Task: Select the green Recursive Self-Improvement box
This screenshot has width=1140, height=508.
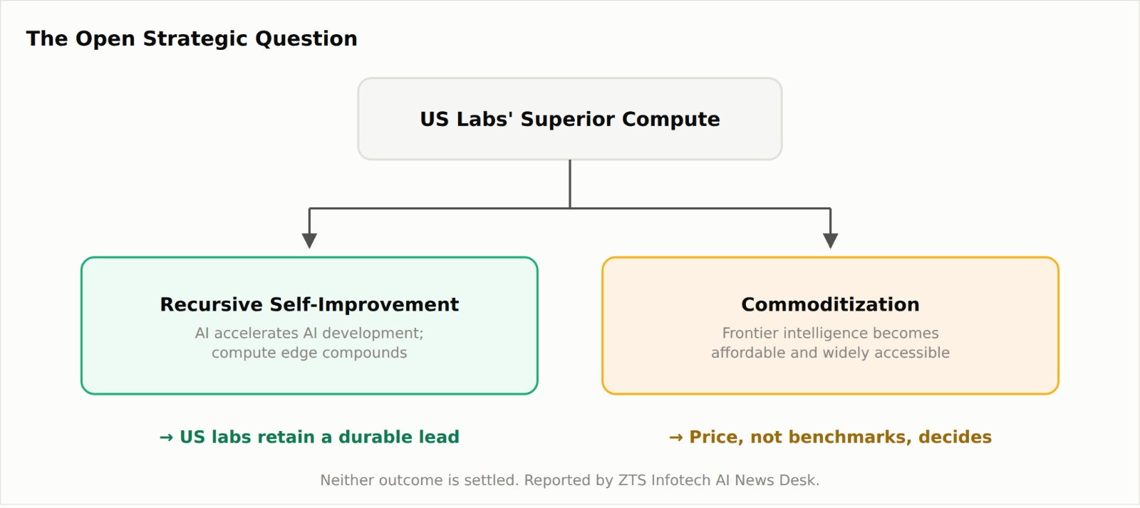Action: [x=309, y=326]
